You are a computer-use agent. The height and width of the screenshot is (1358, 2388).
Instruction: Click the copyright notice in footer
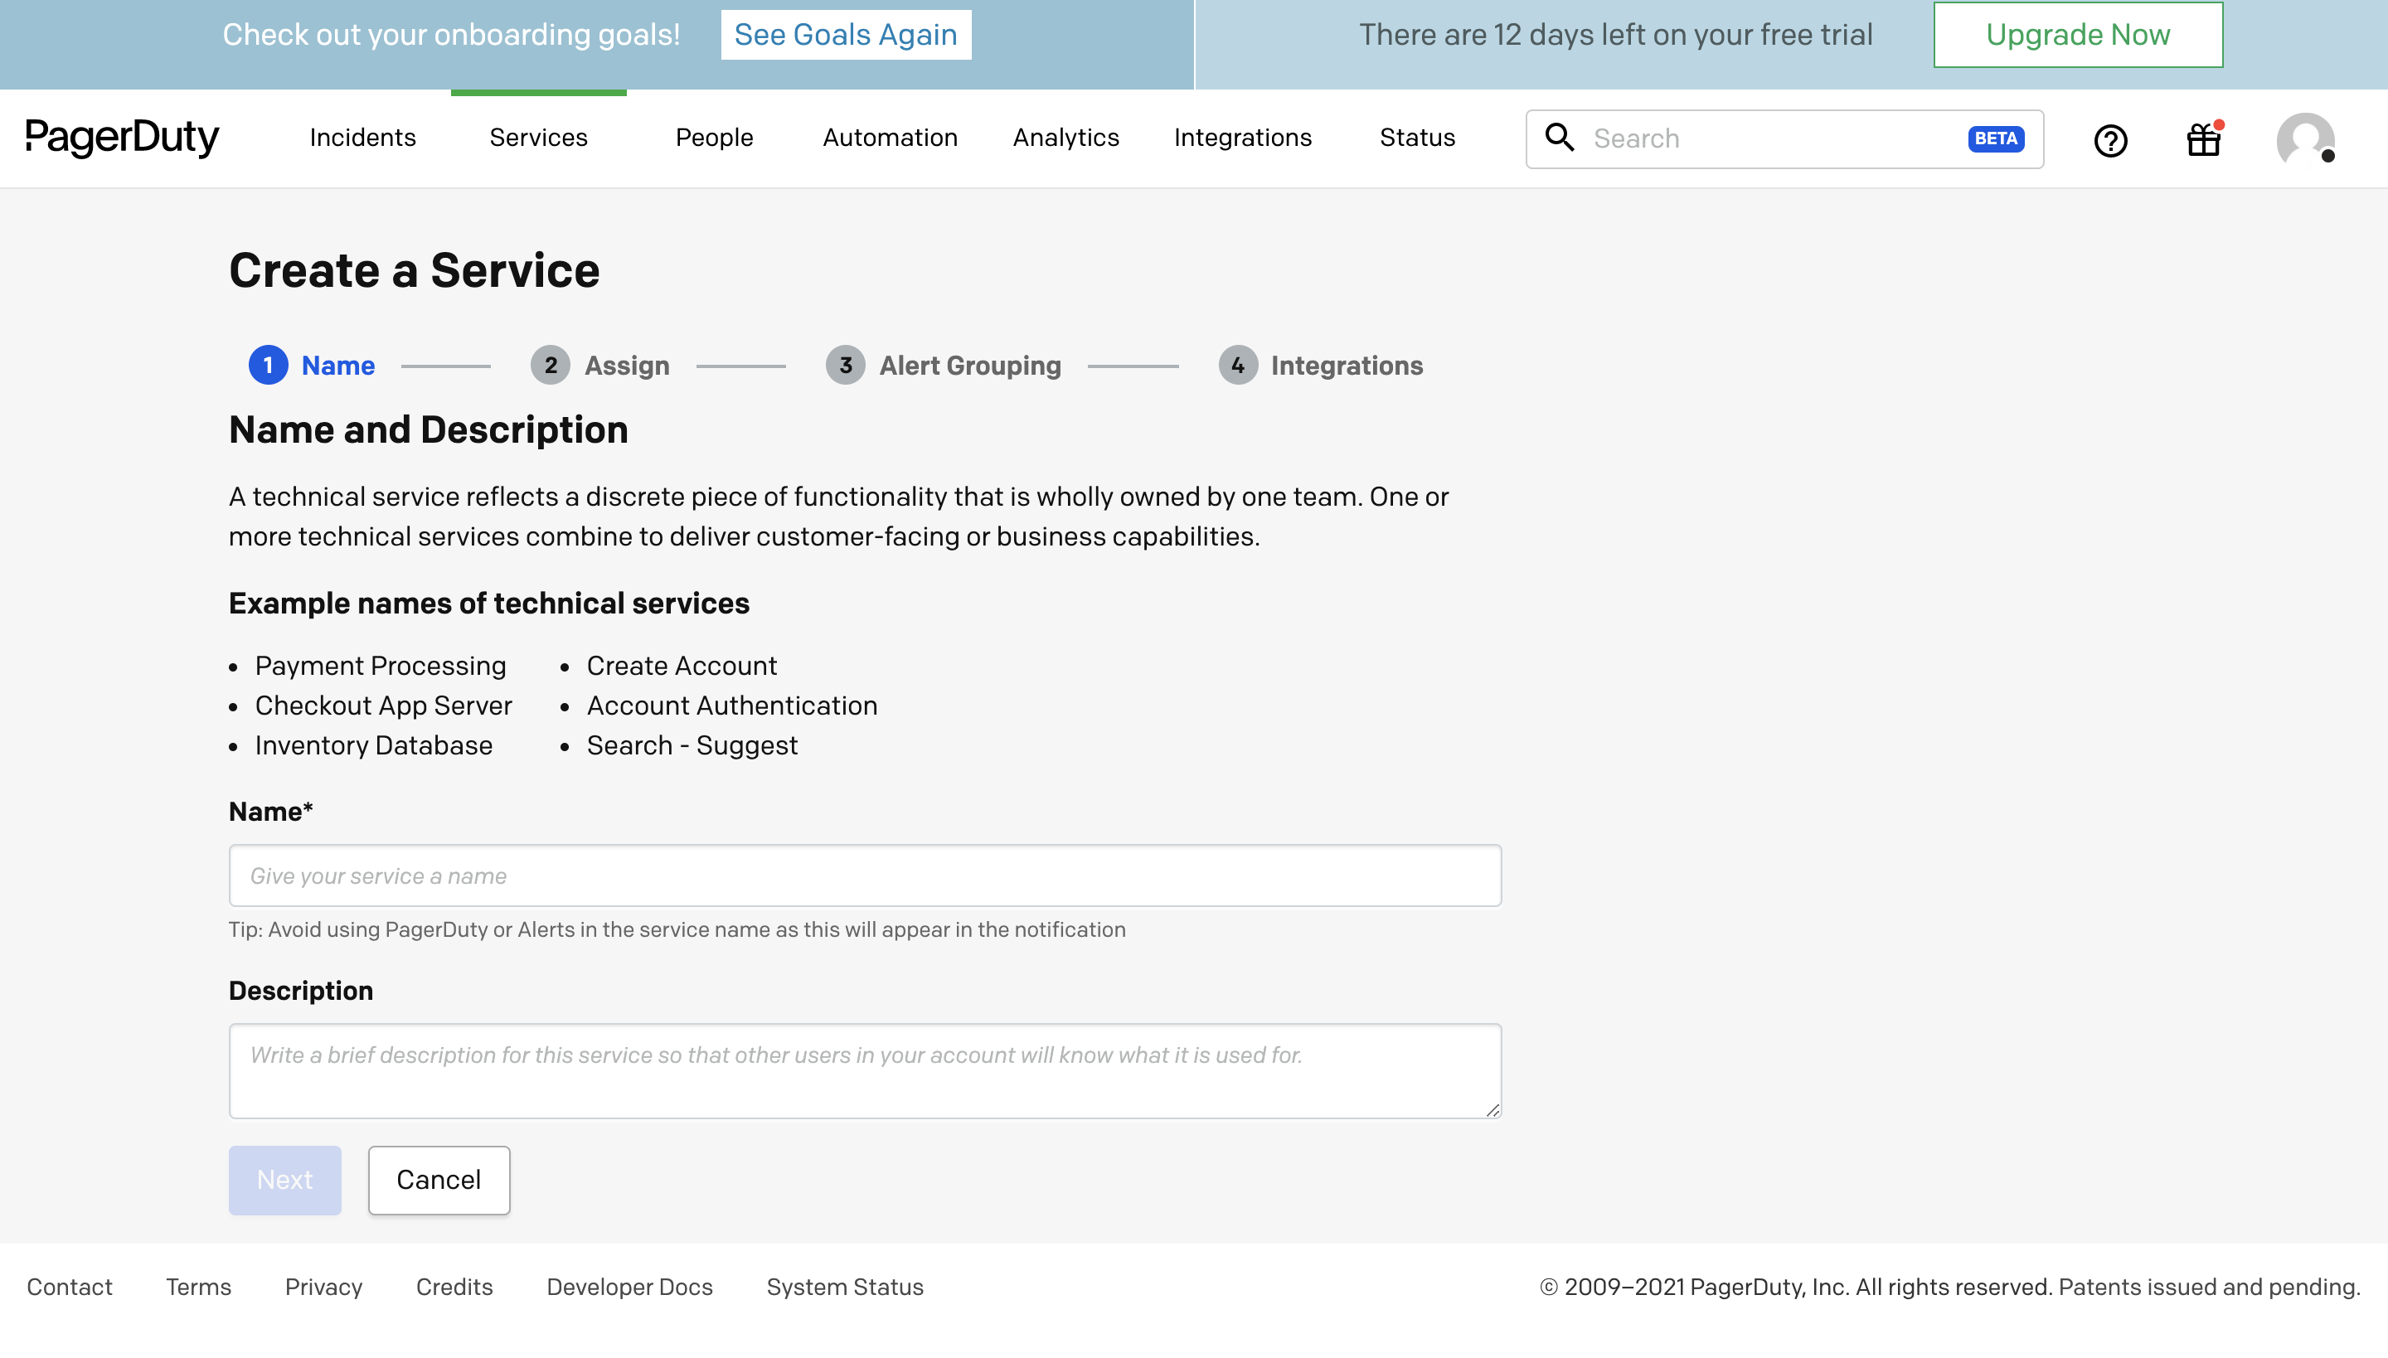1950,1287
